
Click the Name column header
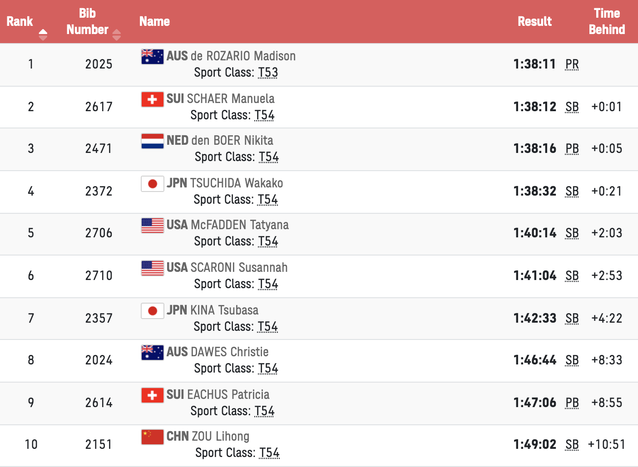click(154, 21)
